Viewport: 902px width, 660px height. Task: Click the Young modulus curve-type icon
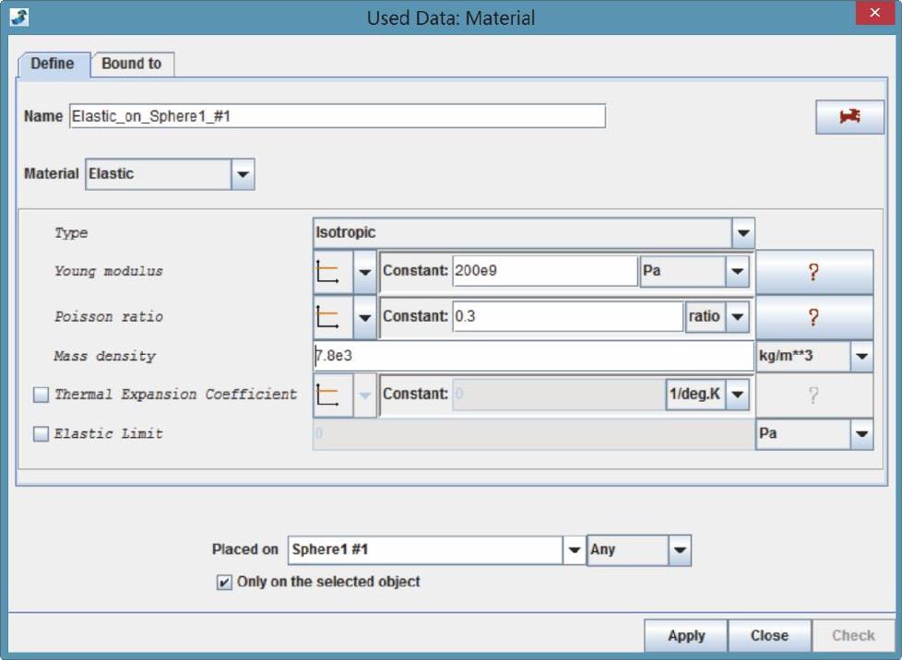[327, 272]
